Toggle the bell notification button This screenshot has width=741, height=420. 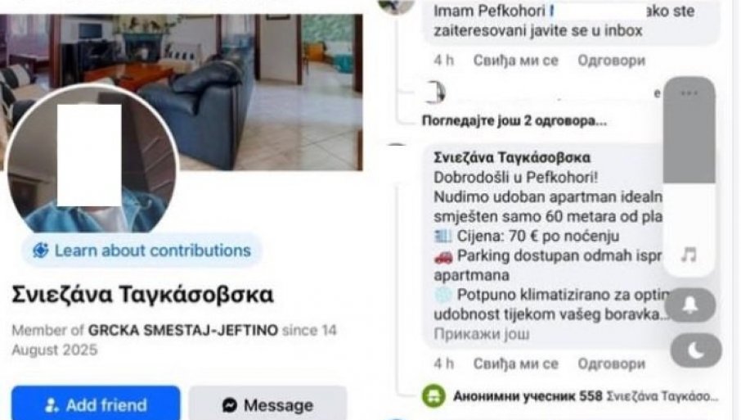690,305
